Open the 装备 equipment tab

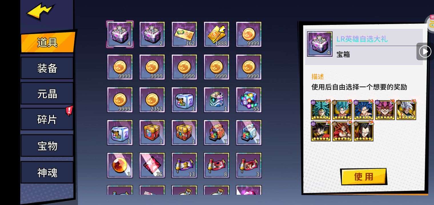(47, 68)
